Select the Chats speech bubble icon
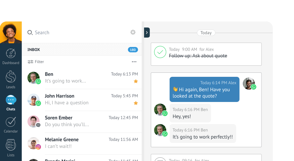This screenshot has height=161, width=294. pyautogui.click(x=11, y=100)
